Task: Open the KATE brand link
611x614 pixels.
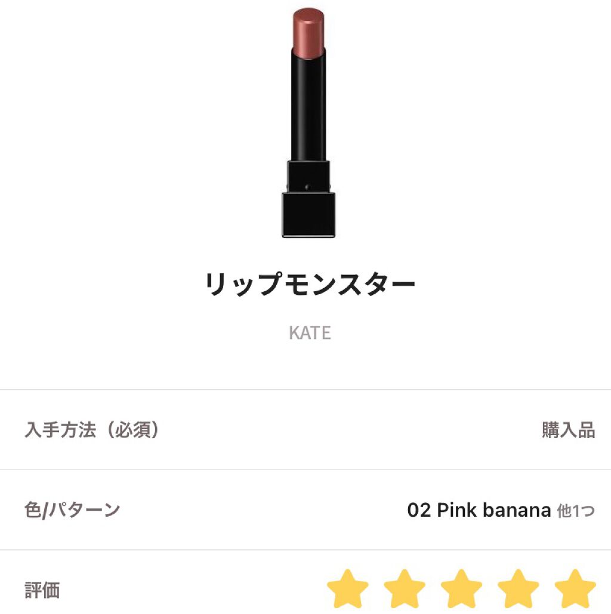Action: [x=310, y=333]
